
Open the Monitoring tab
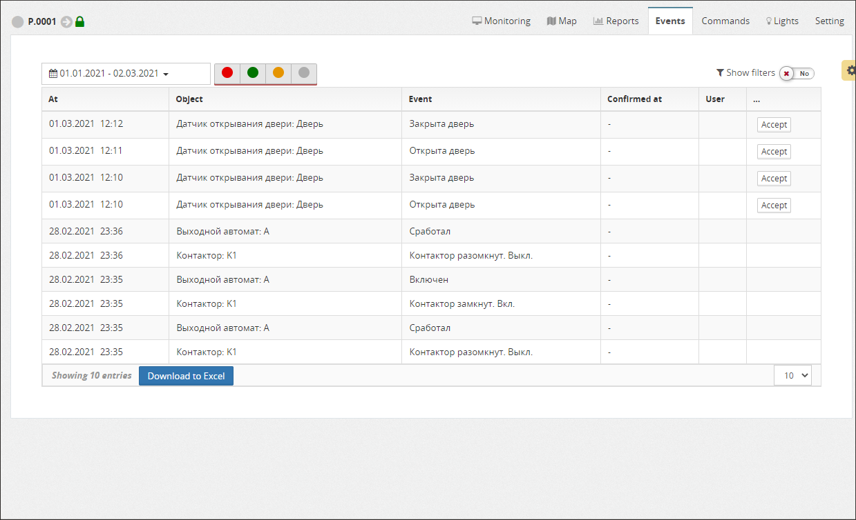click(501, 21)
